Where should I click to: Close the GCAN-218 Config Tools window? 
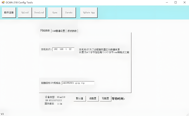[x=184, y=3]
